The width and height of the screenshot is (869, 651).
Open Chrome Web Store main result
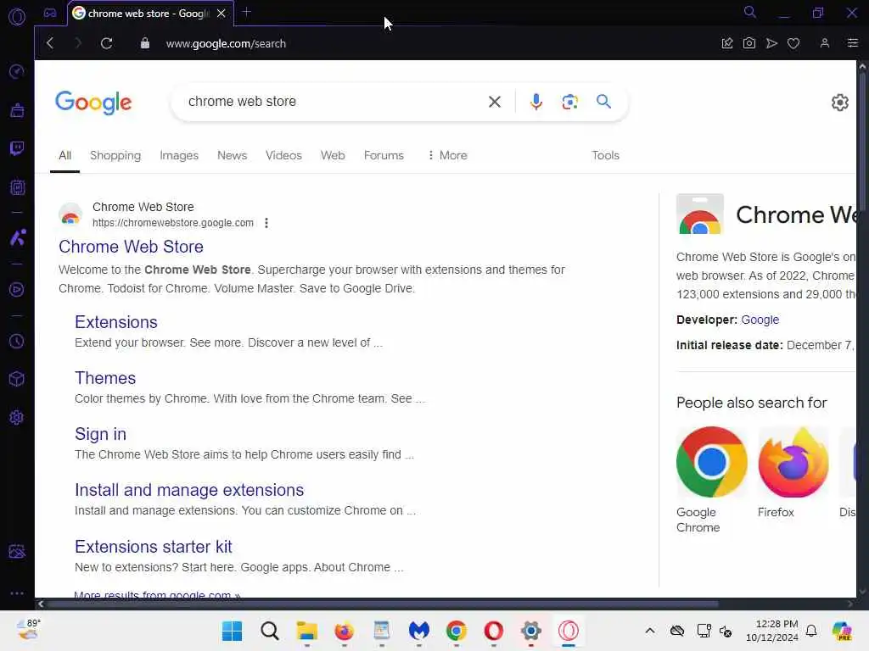(131, 247)
